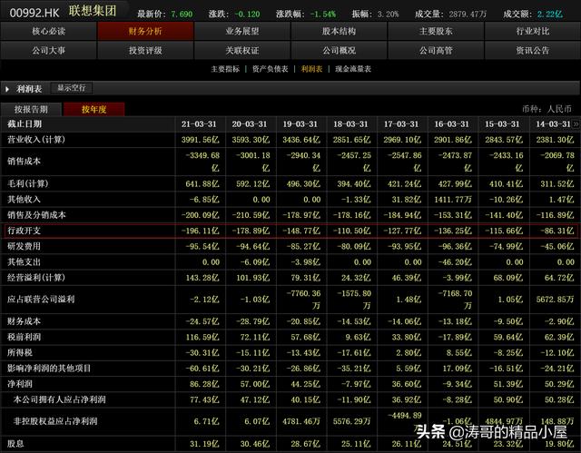This screenshot has width=581, height=453.
Task: Open the 业务展望 tab
Action: (242, 31)
